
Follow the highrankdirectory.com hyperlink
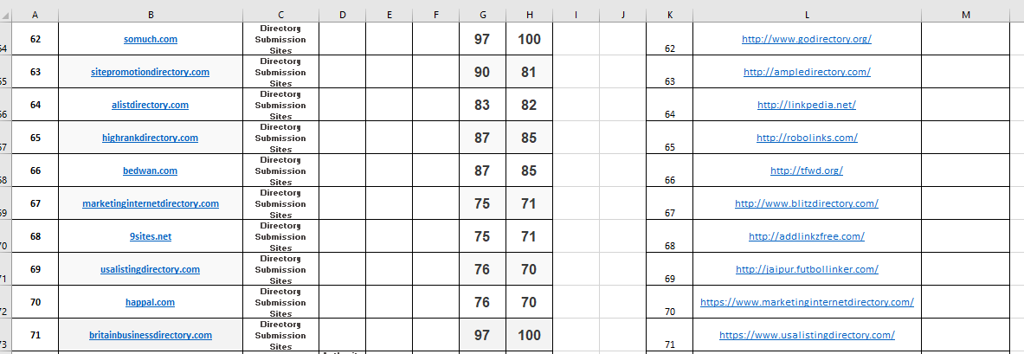click(x=150, y=138)
